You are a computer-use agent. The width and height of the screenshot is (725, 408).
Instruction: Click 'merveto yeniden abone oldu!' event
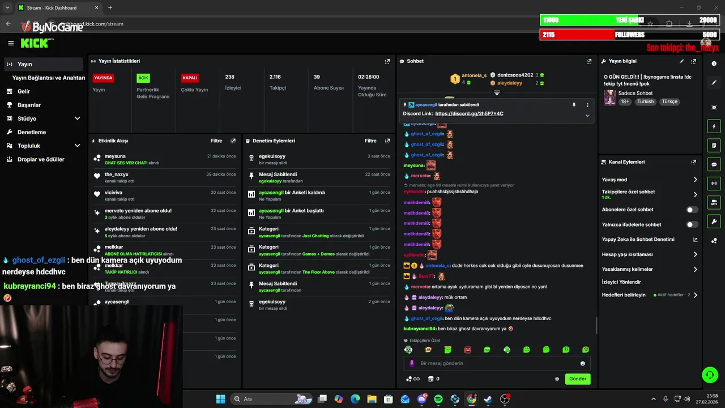click(164, 214)
